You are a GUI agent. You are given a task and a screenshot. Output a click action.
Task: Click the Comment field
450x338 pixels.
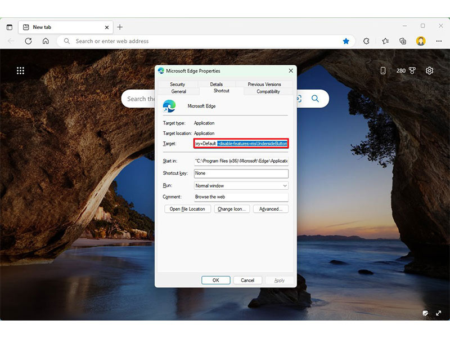241,197
